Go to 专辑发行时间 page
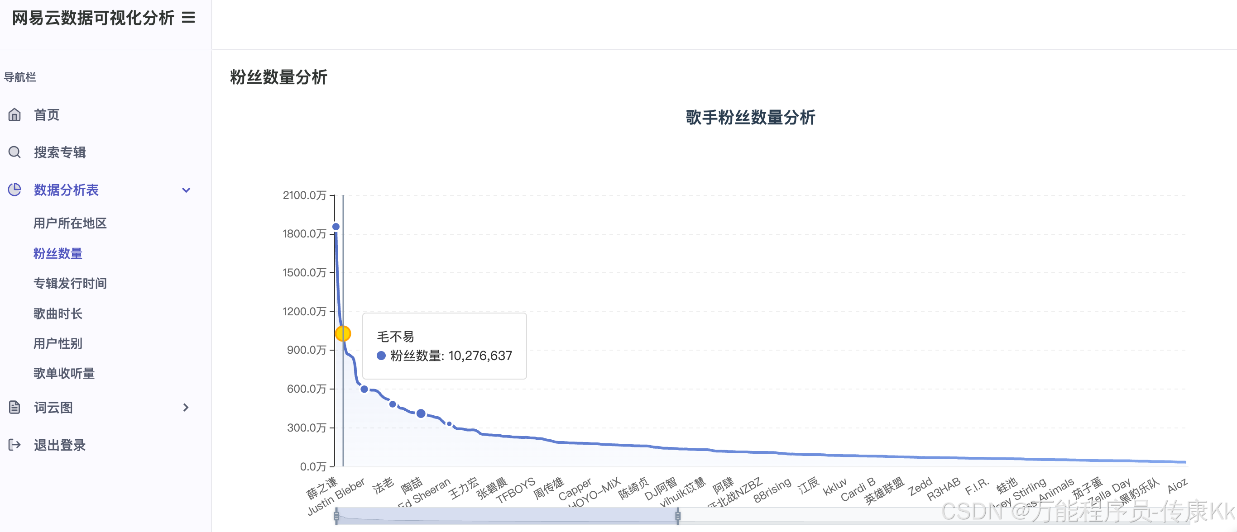This screenshot has height=532, width=1237. (70, 284)
